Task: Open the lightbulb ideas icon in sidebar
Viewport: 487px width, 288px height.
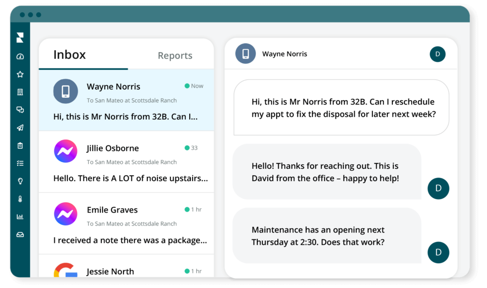Action: 19,181
